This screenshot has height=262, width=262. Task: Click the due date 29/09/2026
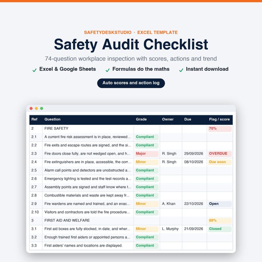pyautogui.click(x=193, y=153)
